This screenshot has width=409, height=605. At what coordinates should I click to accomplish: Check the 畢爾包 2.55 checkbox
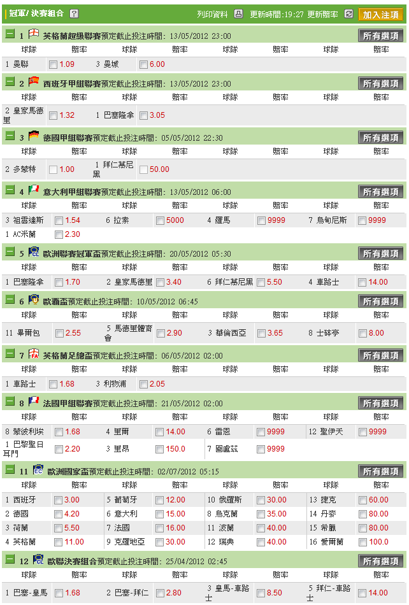[x=59, y=333]
